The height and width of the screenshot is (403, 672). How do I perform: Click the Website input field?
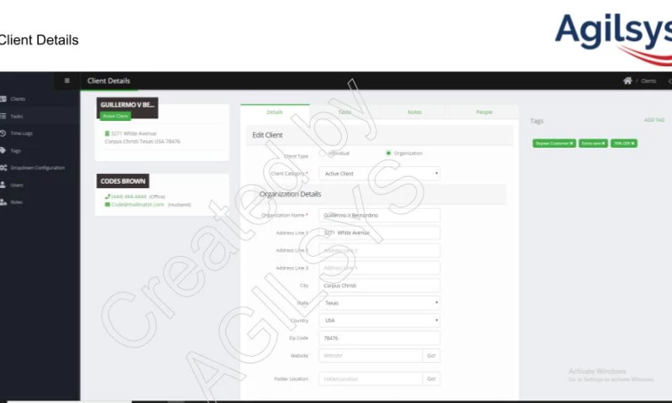click(370, 355)
